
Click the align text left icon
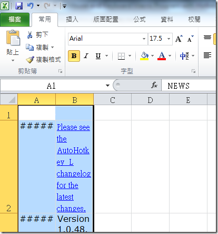coord(207,55)
